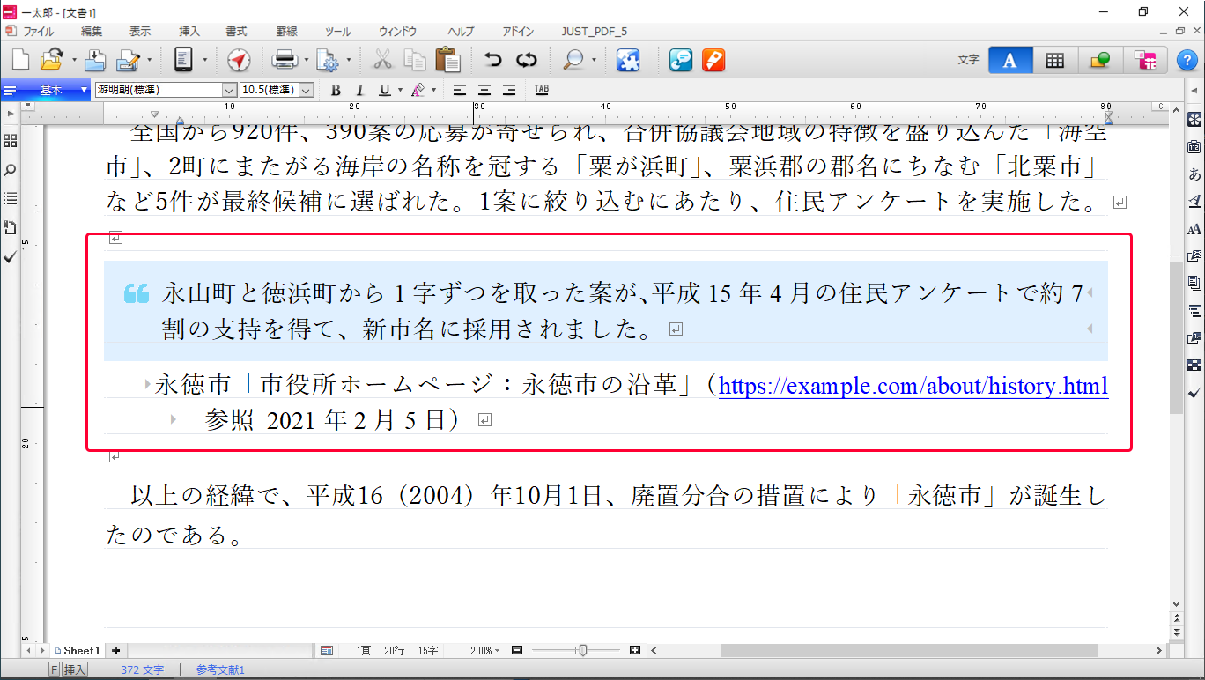Open help with the question mark icon

tap(1187, 60)
